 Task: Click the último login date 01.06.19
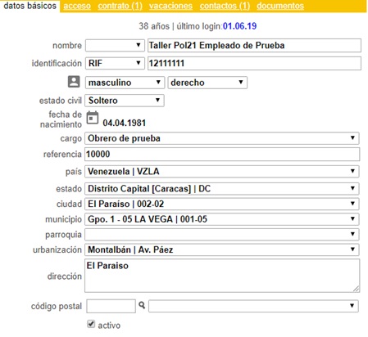click(x=239, y=26)
